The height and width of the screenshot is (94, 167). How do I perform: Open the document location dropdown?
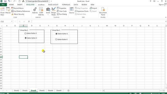tap(49, 1)
